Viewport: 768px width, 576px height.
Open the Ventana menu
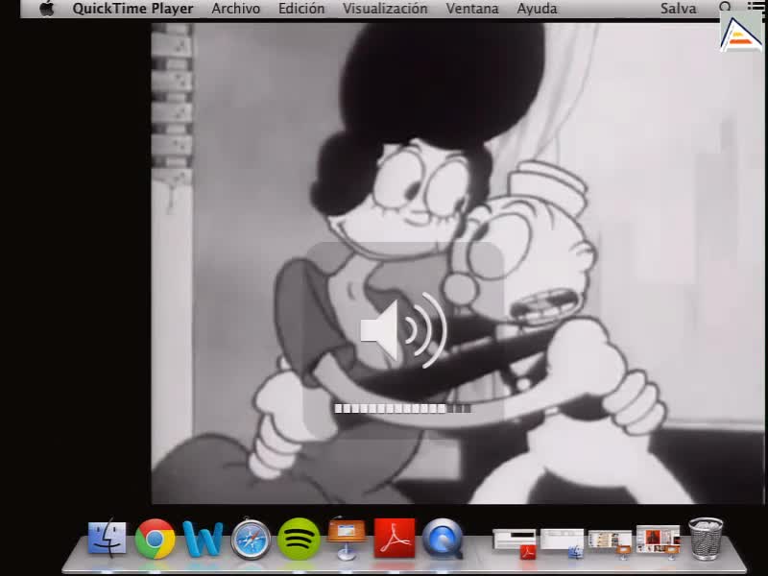[472, 9]
